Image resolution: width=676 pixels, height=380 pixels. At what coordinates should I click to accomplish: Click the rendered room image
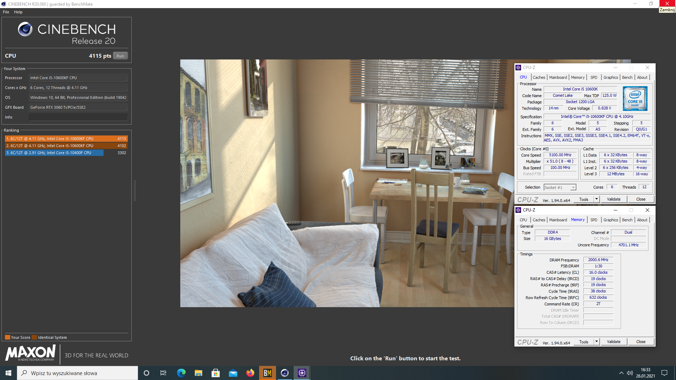[347, 183]
